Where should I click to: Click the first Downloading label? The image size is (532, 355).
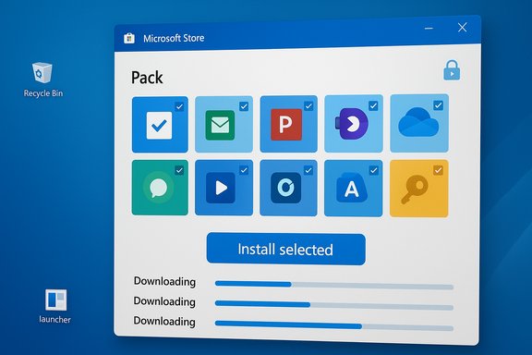pyautogui.click(x=164, y=281)
